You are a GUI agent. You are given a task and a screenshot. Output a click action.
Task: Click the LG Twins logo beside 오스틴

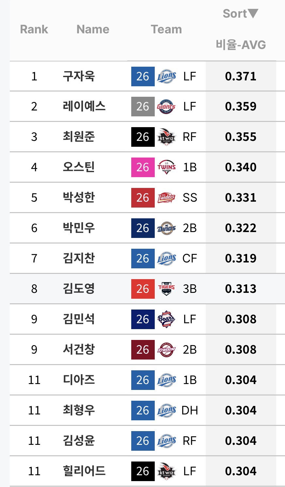coord(166,167)
